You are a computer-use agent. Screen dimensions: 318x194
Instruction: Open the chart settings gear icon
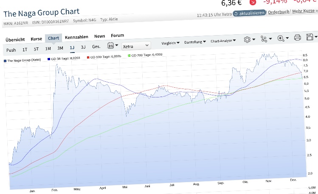coord(247,39)
